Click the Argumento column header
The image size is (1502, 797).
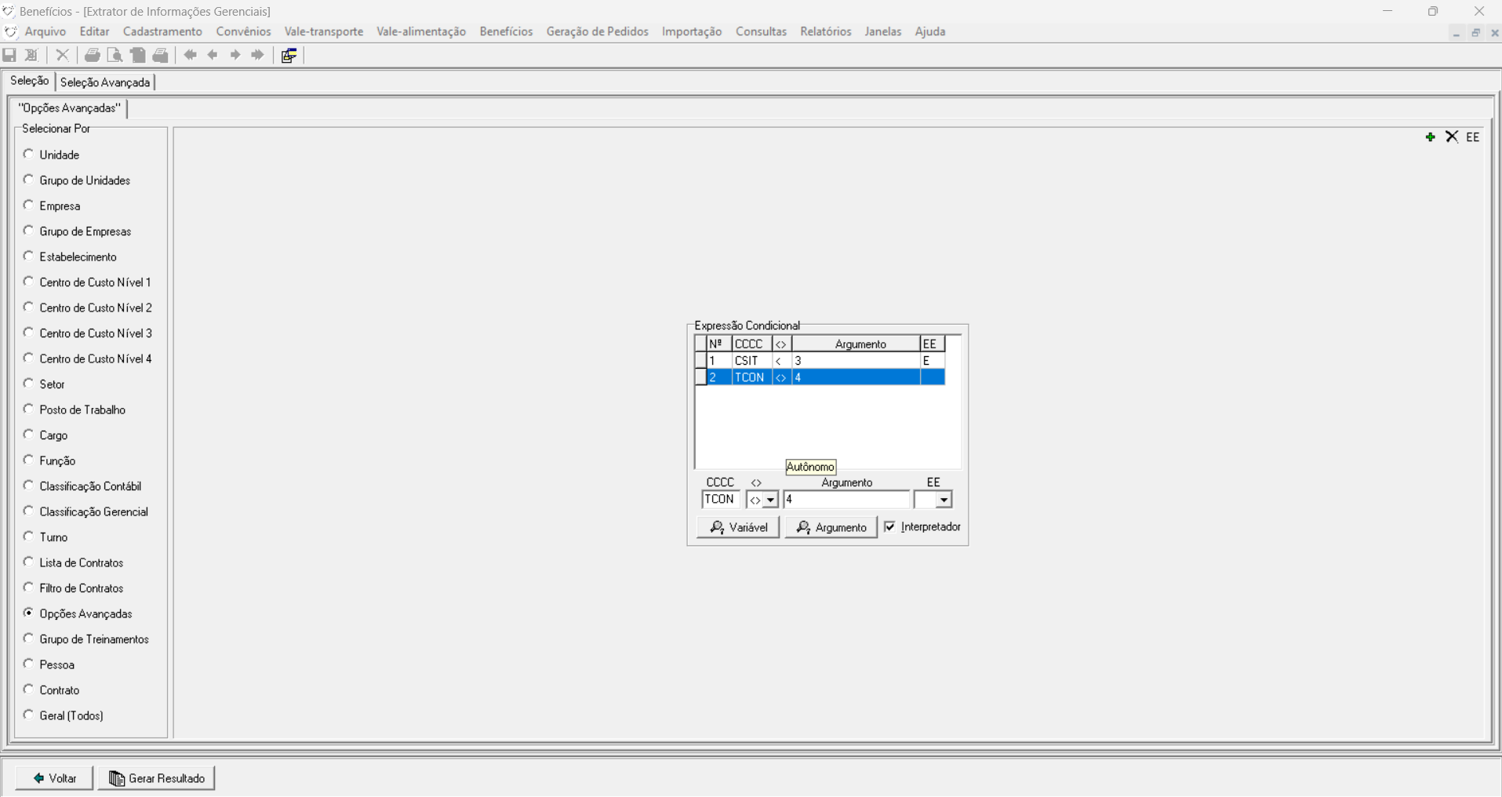856,344
